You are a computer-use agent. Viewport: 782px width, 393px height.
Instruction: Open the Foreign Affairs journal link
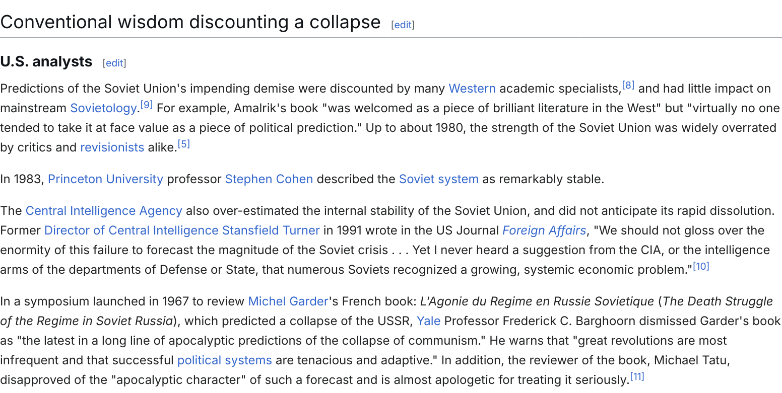pos(544,230)
